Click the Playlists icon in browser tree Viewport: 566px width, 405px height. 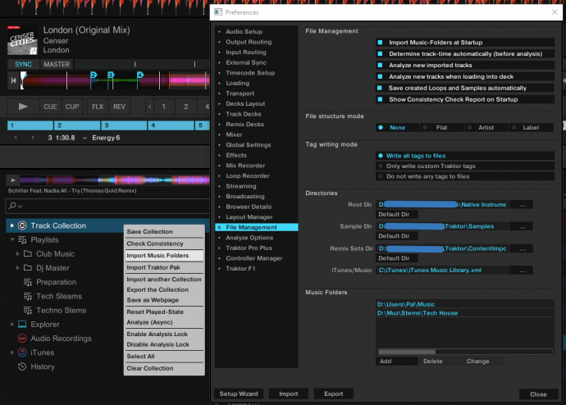(22, 240)
